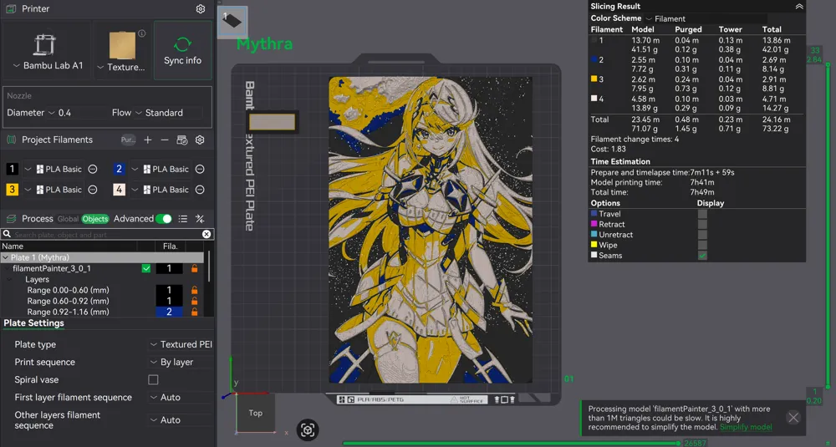Collapse the Layers tree node
The width and height of the screenshot is (836, 447).
coord(9,279)
